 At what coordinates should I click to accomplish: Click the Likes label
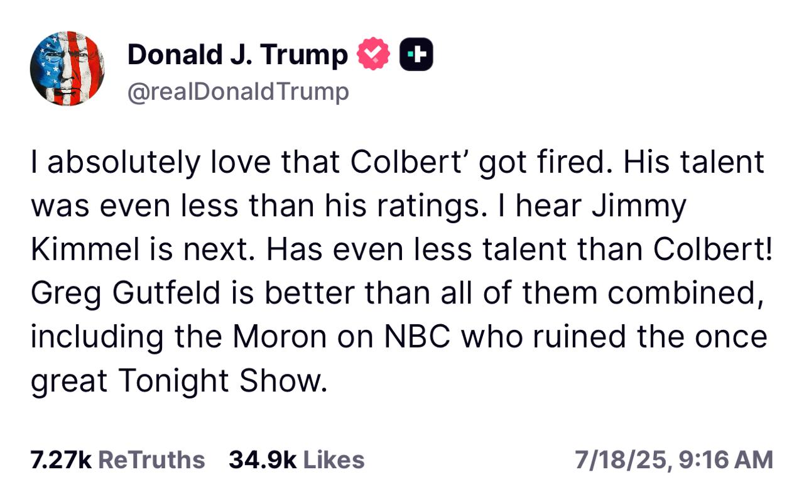(334, 460)
